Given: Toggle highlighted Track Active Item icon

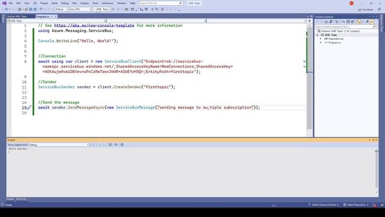Looking at the screenshot, I should coord(359,22).
